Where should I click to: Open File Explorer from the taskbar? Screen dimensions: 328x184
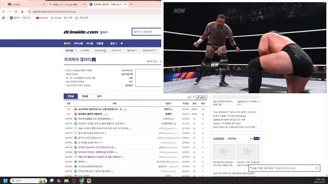(66, 181)
